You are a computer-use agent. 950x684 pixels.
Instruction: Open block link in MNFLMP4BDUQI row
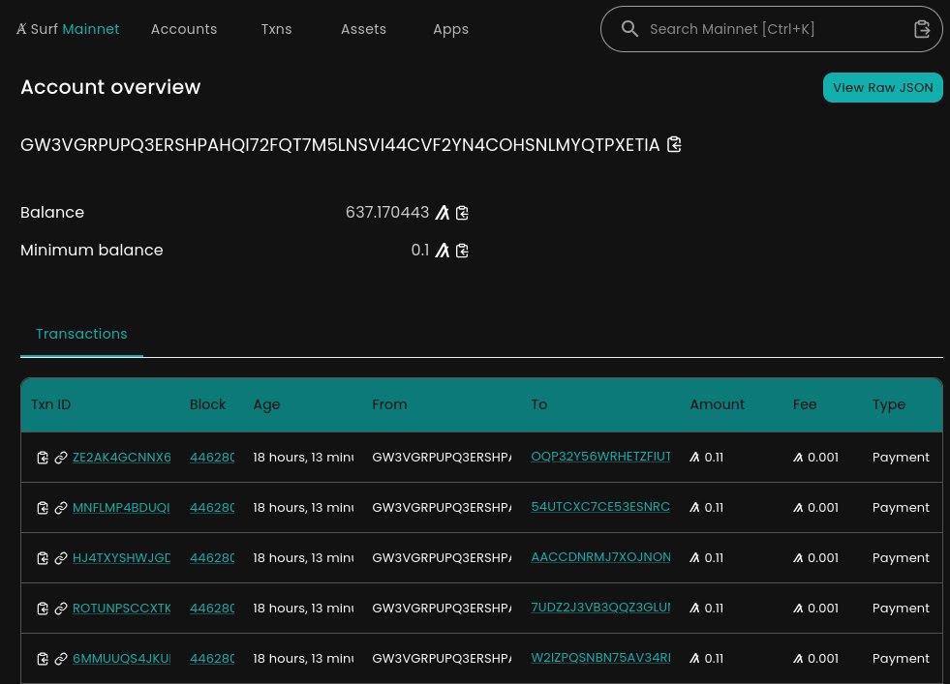pyautogui.click(x=212, y=507)
